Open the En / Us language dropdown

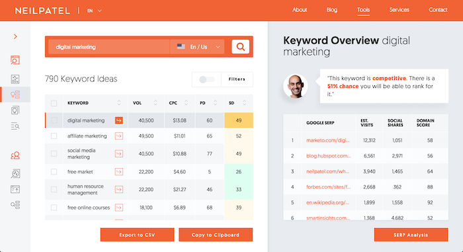pos(197,47)
